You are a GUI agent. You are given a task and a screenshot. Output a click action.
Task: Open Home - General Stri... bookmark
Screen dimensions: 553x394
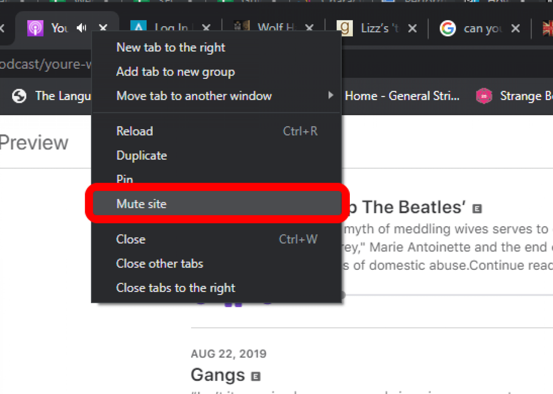[x=402, y=96]
